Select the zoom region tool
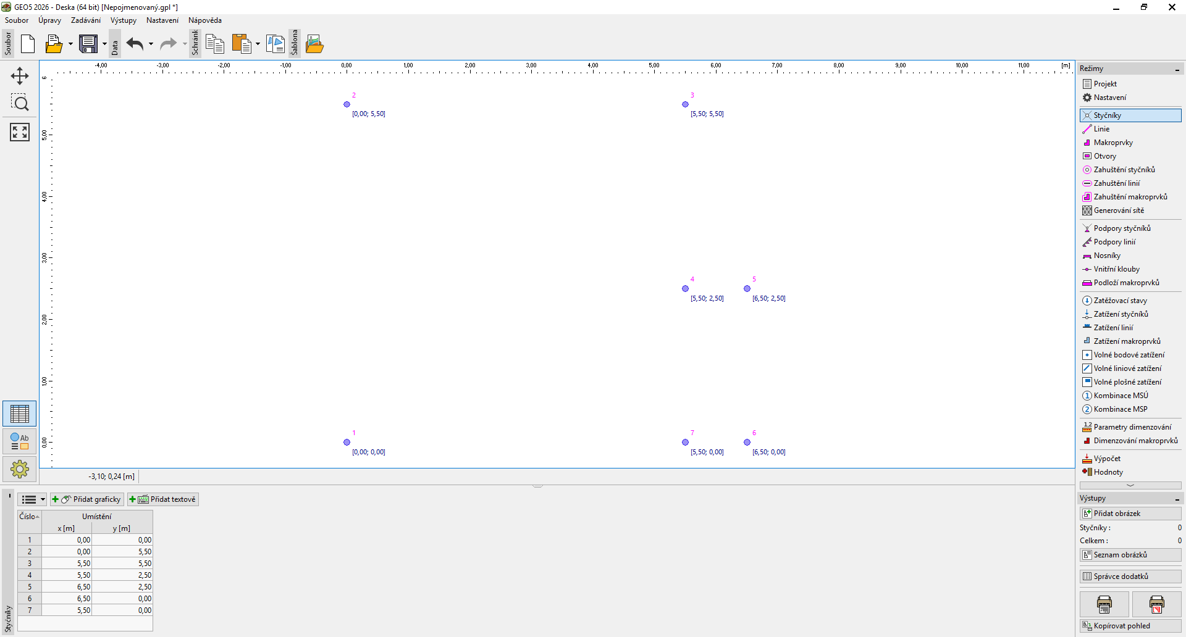The width and height of the screenshot is (1186, 637). pyautogui.click(x=20, y=102)
